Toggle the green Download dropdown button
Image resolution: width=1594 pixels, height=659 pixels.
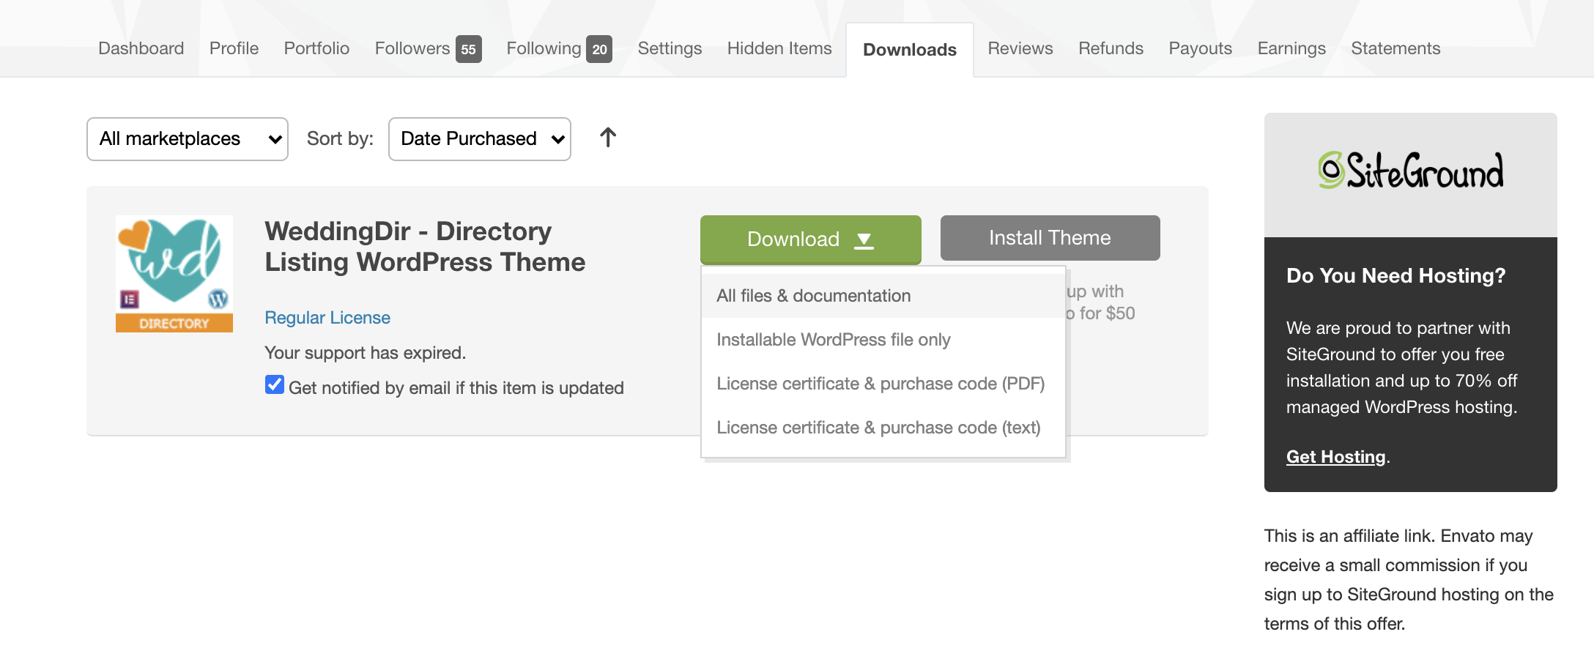(810, 239)
